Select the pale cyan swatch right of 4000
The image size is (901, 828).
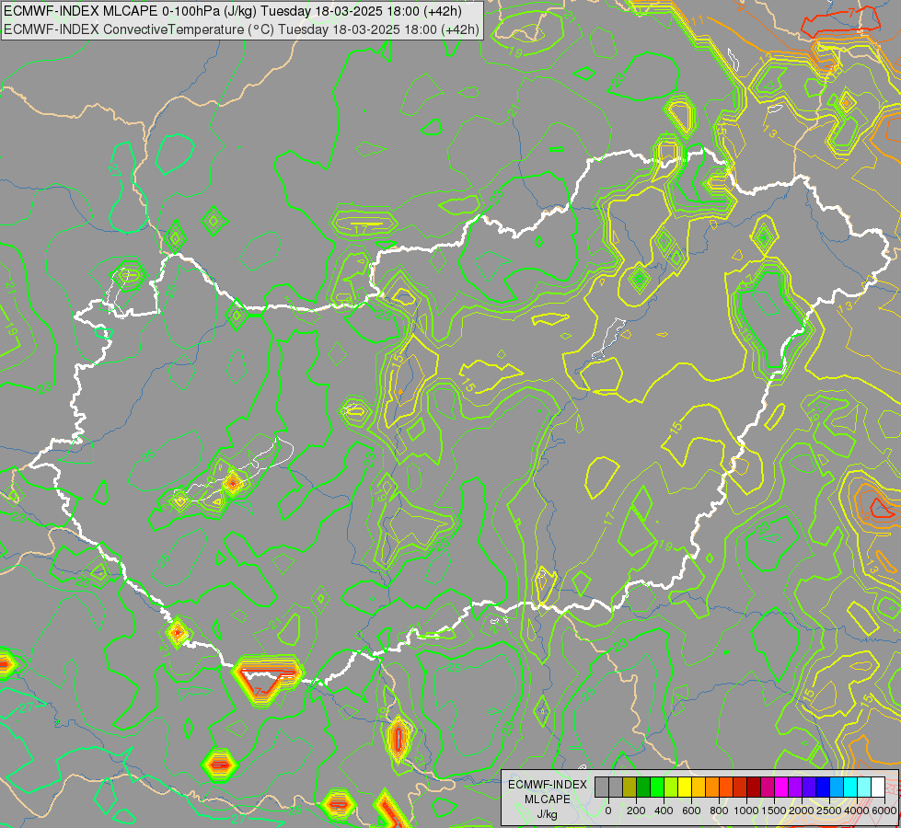[x=865, y=788]
